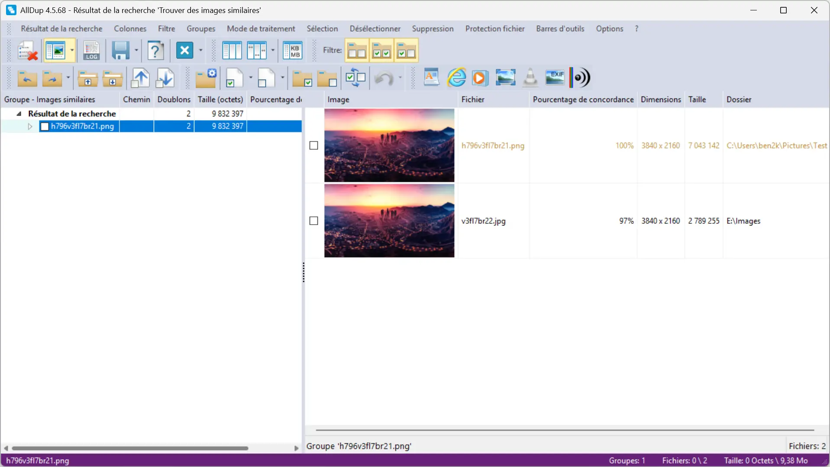
Task: Click the save floppy disk icon
Action: point(120,51)
